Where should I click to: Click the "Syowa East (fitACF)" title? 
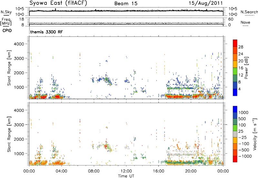click(58, 3)
